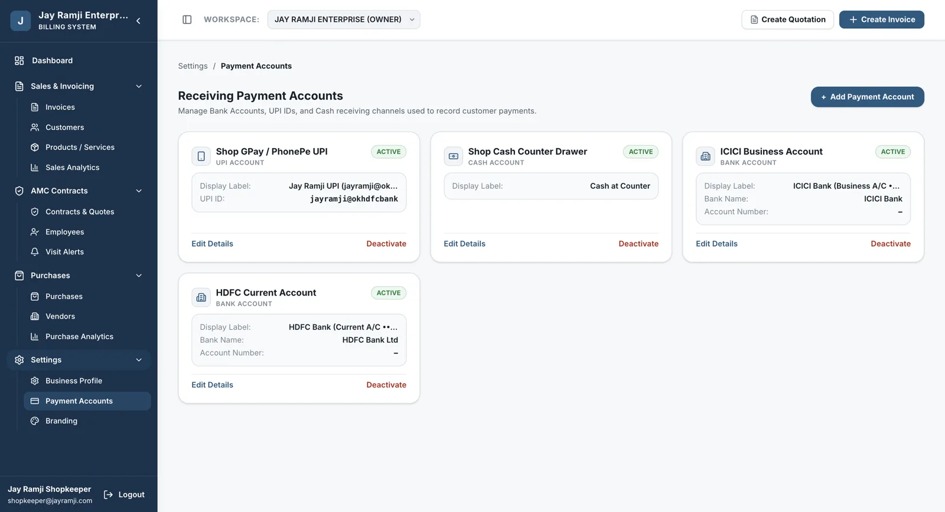The image size is (945, 512).
Task: Click the bank icon on ICICI Business Account card
Action: click(706, 156)
